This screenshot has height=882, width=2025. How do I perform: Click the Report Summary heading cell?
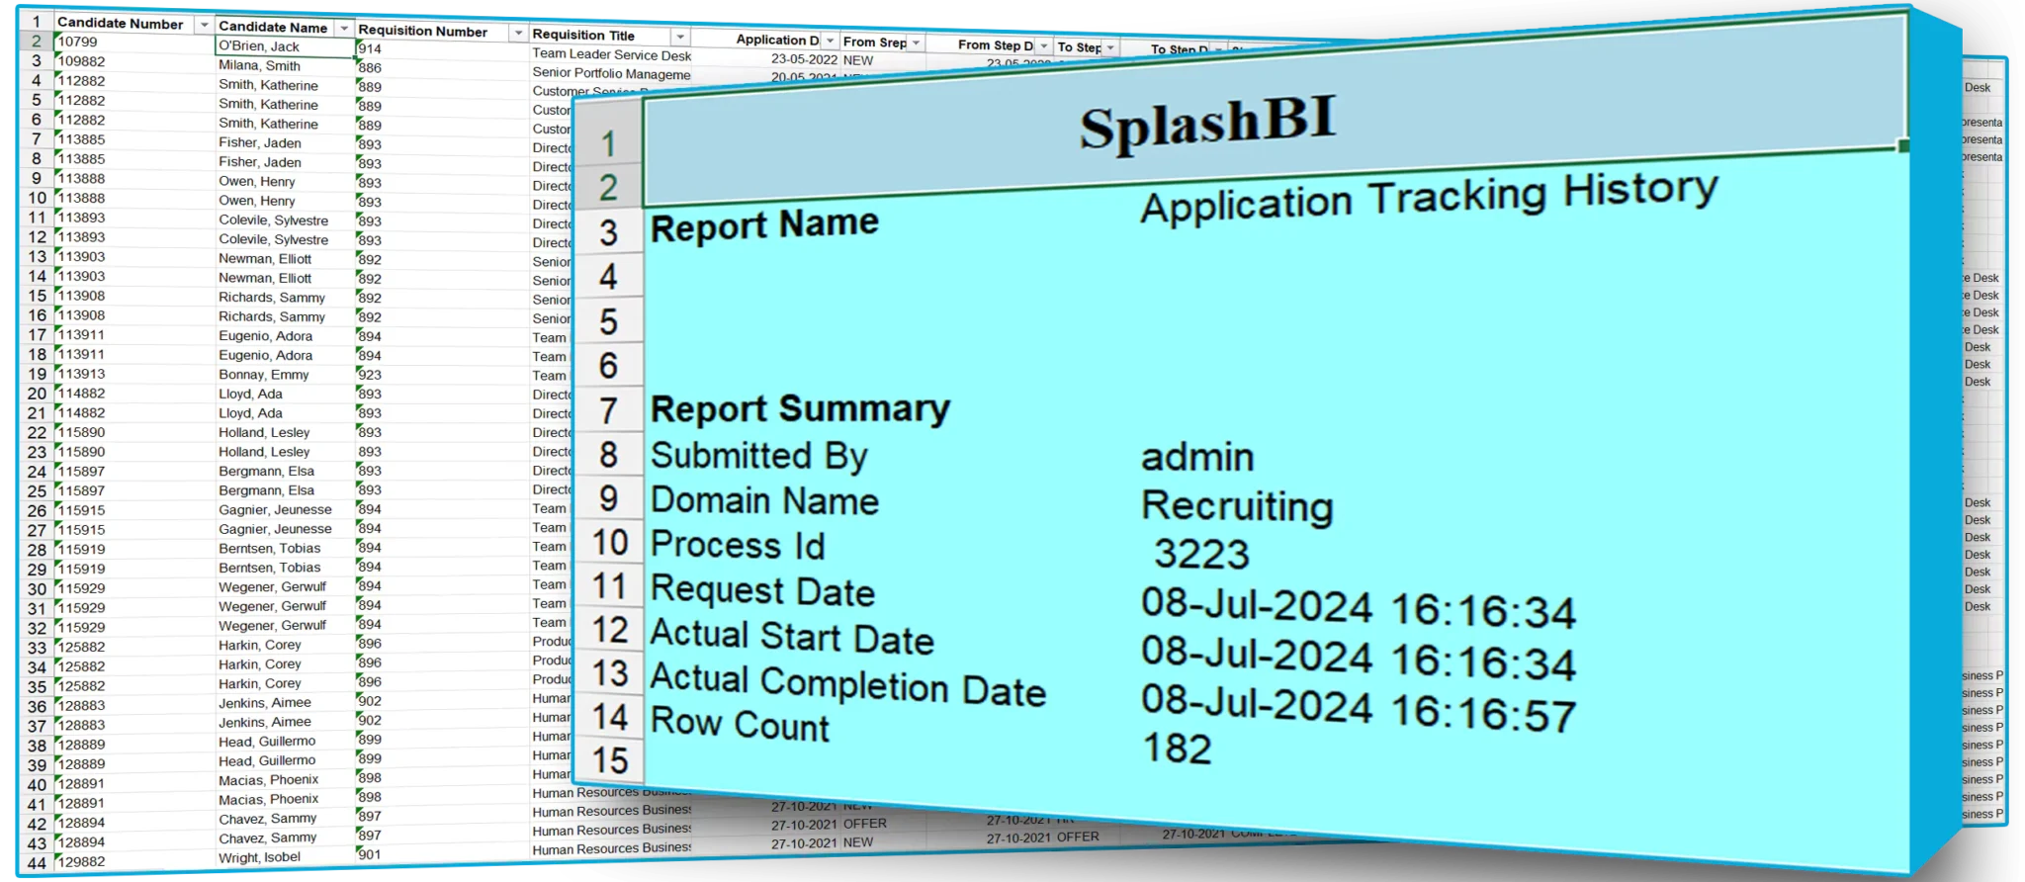(800, 409)
